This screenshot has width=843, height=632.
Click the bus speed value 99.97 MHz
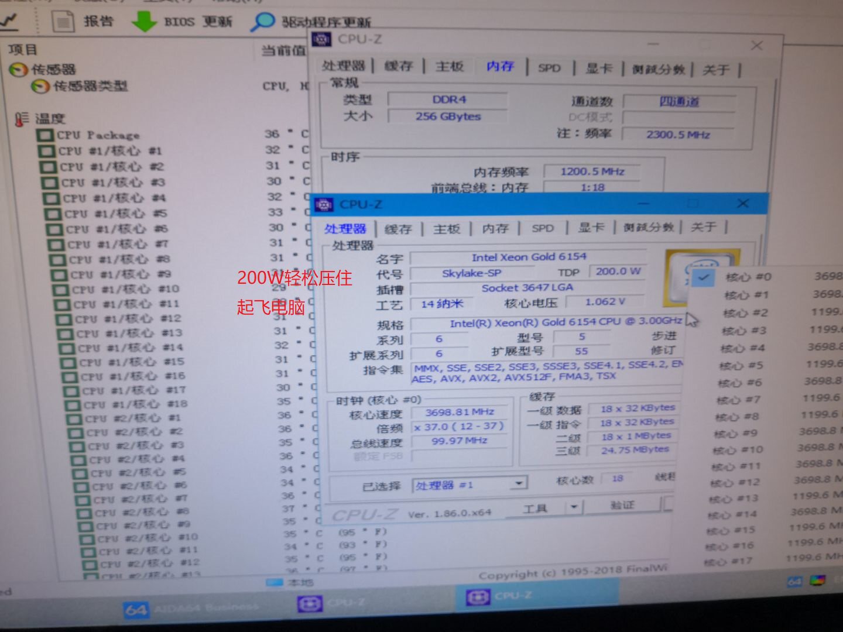(x=459, y=441)
